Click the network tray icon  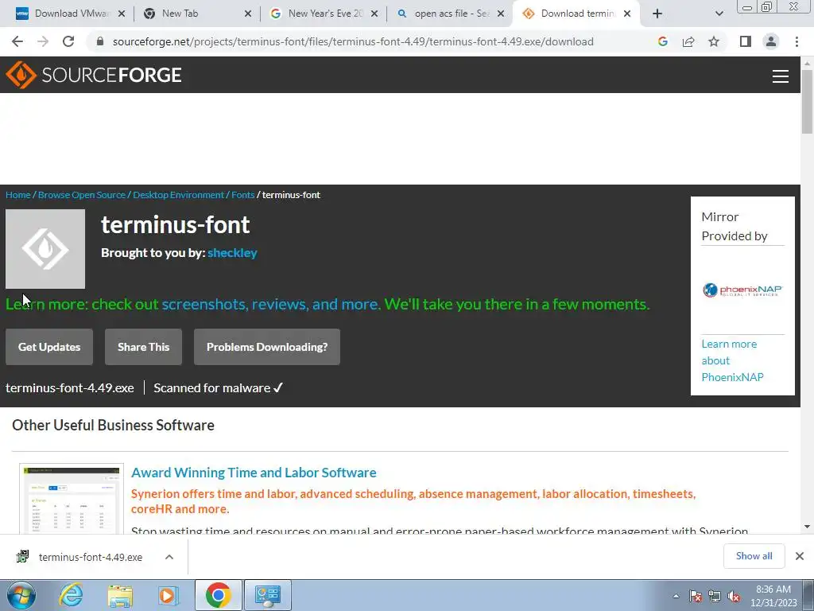[715, 596]
